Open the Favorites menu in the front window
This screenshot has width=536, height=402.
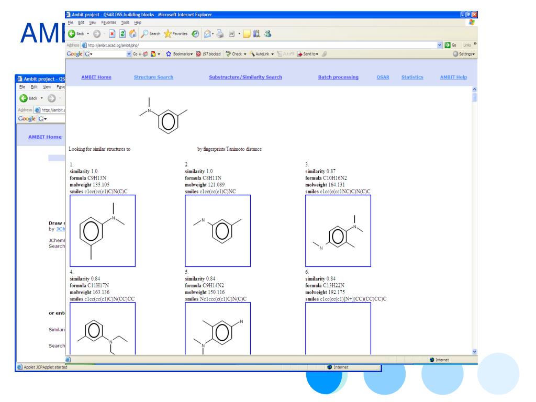click(109, 23)
